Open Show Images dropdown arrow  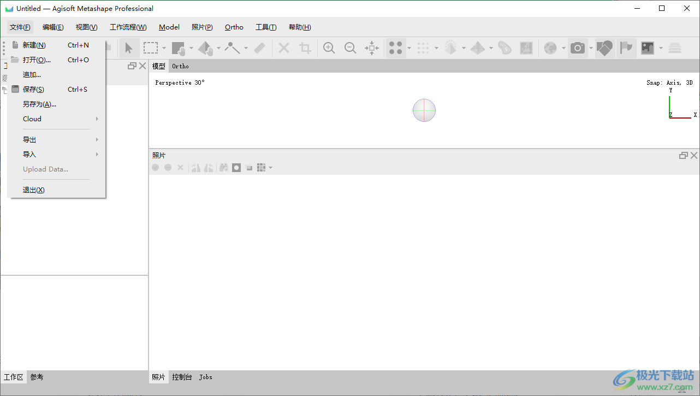click(661, 48)
